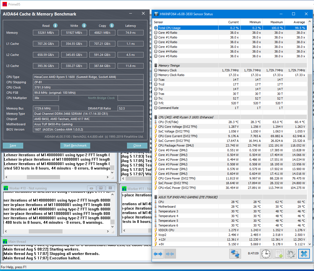The image size is (314, 271).
Task: Click Maximum column header
Action: pyautogui.click(x=274, y=22)
